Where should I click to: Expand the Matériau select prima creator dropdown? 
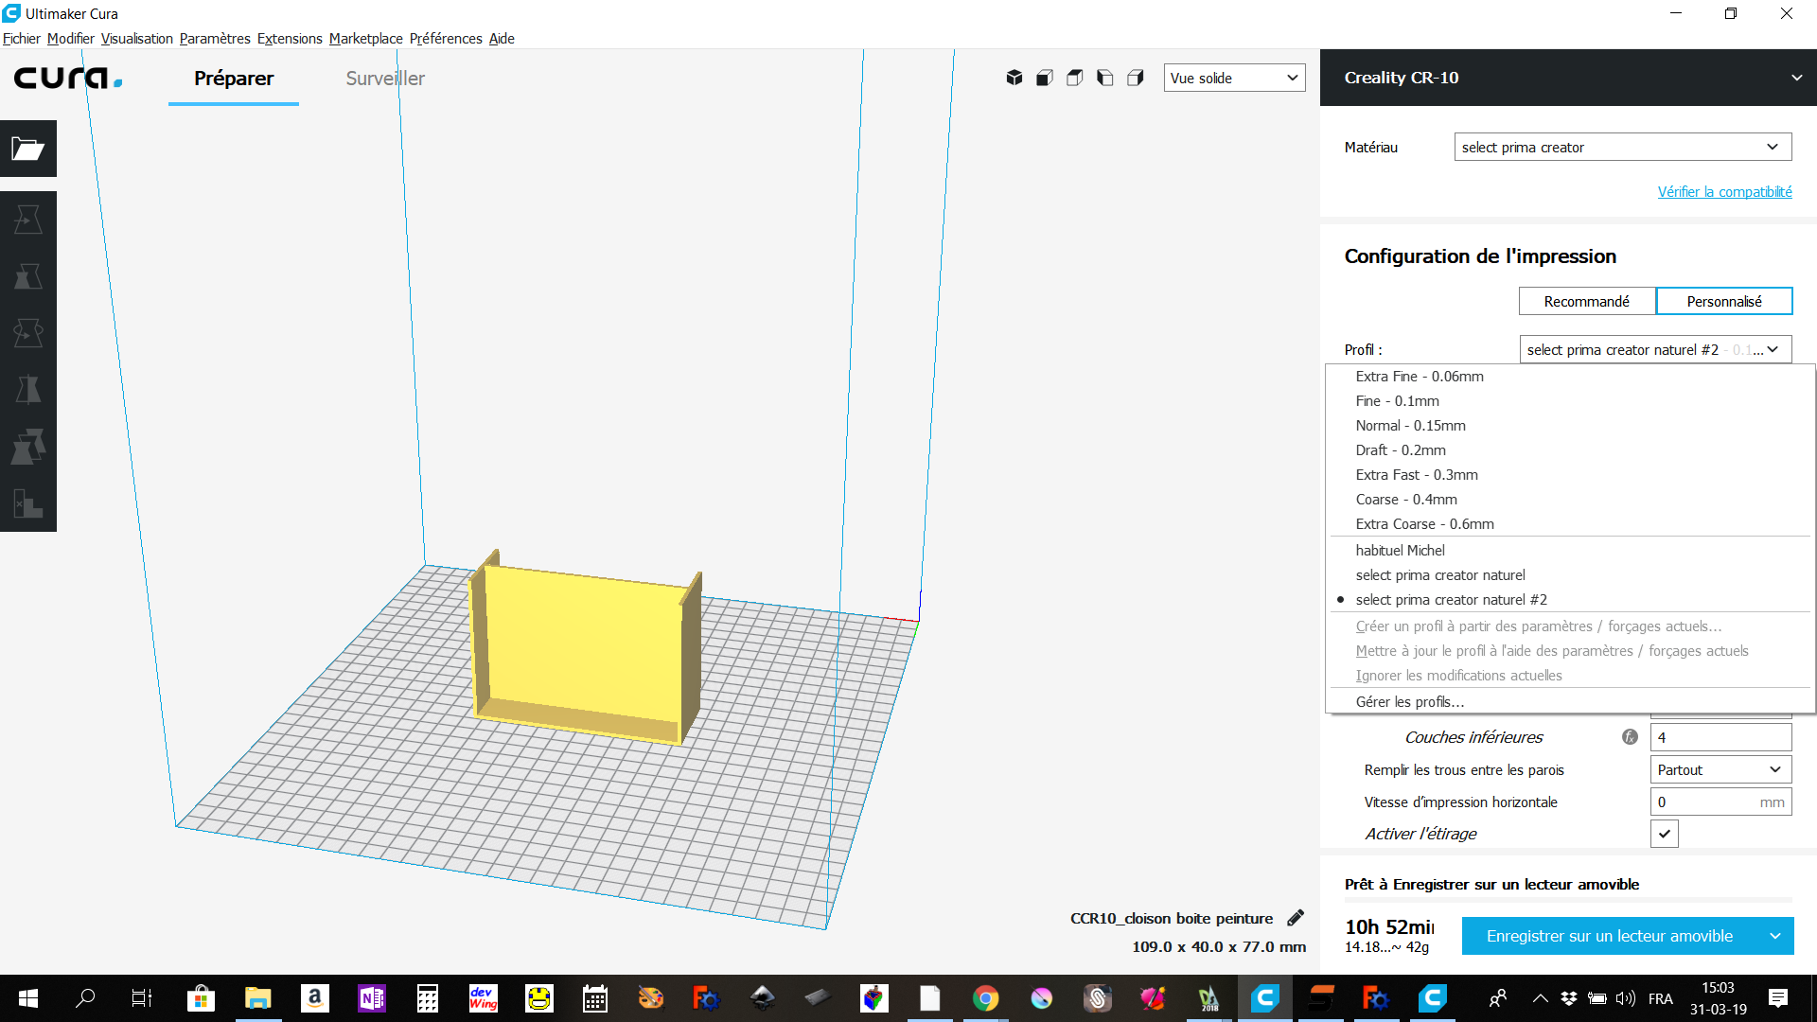point(1623,147)
